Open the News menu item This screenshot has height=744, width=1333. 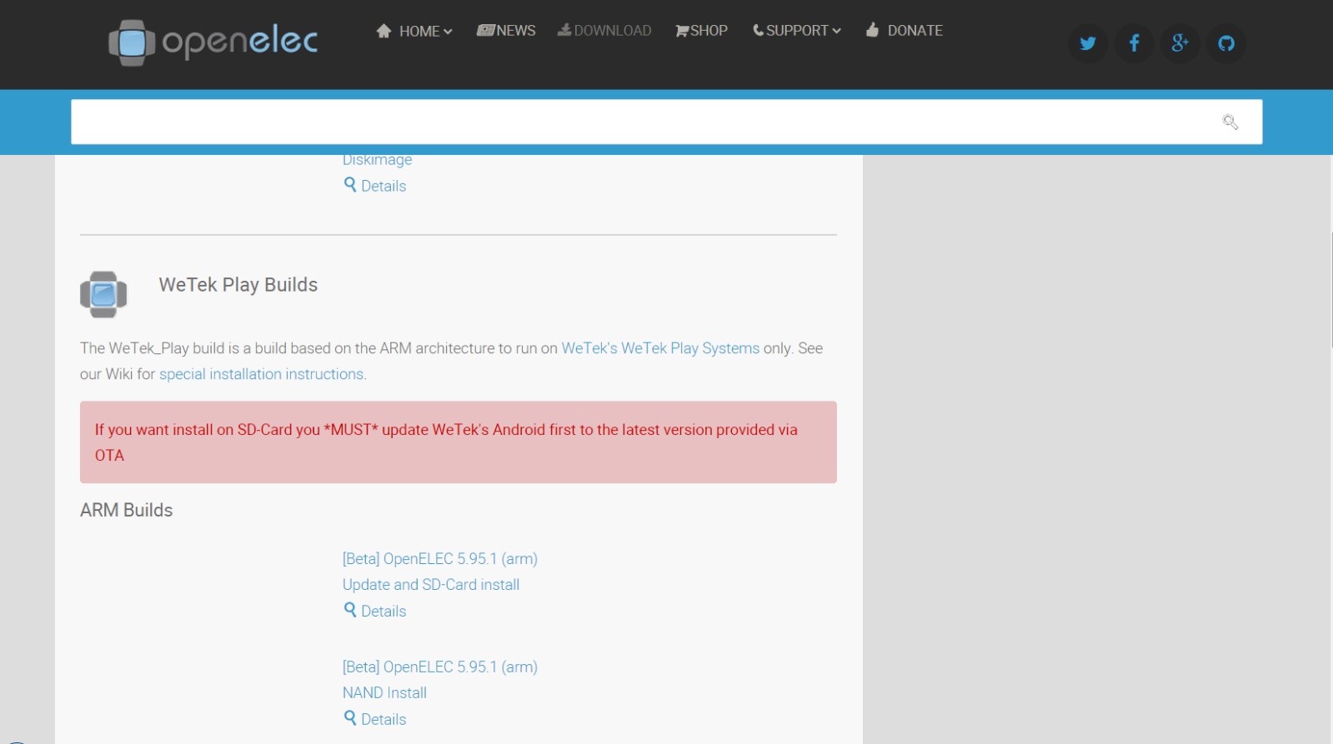(x=506, y=31)
